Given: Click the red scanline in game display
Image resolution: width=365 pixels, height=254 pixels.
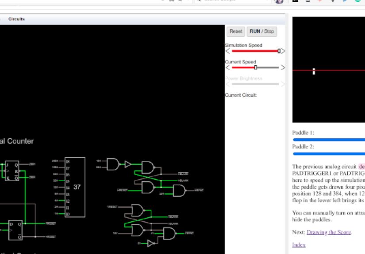Looking at the screenshot, I should [x=329, y=70].
